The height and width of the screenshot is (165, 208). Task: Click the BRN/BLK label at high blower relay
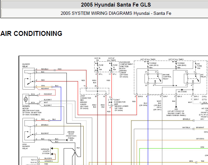(45, 125)
